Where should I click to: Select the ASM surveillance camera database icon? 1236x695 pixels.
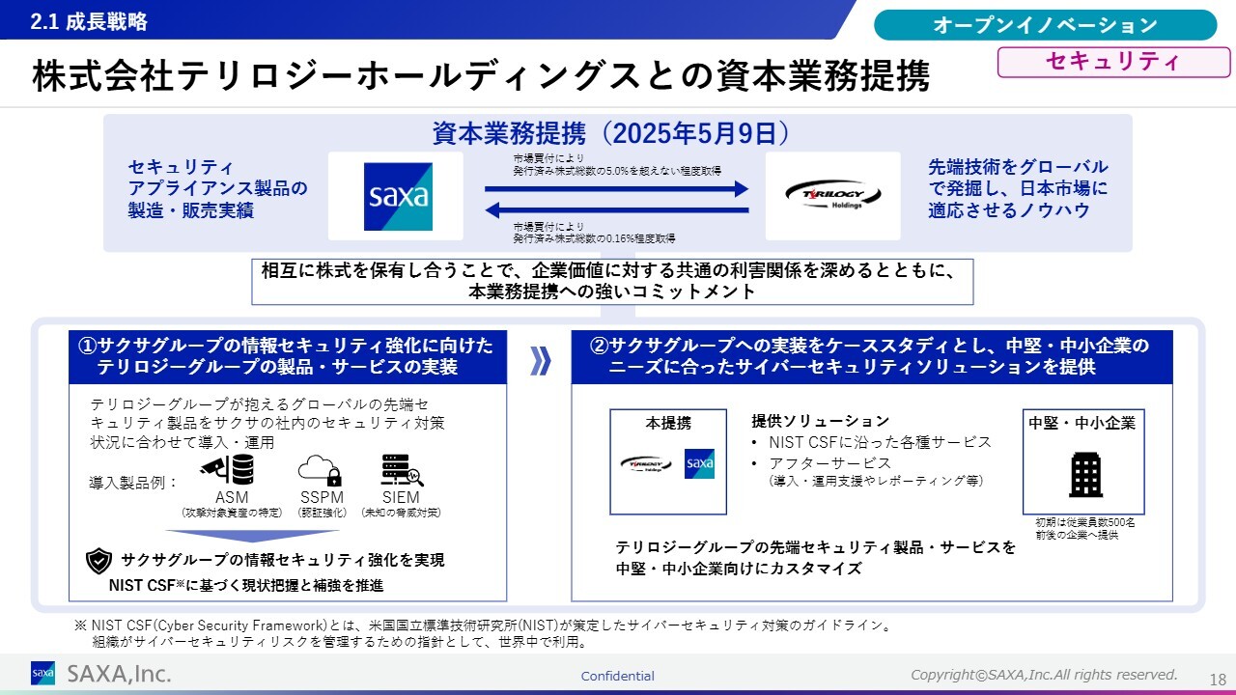tap(228, 471)
